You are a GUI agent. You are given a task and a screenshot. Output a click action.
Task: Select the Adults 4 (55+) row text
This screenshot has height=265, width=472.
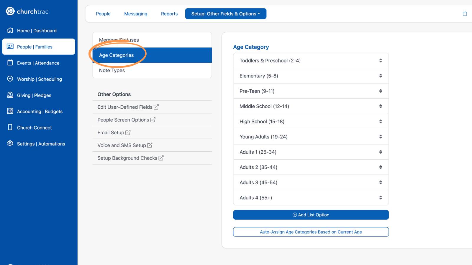tap(256, 198)
